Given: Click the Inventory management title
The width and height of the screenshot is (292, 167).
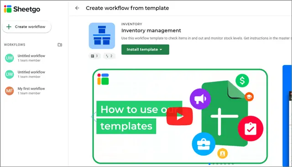Looking at the screenshot, I should click(151, 30).
